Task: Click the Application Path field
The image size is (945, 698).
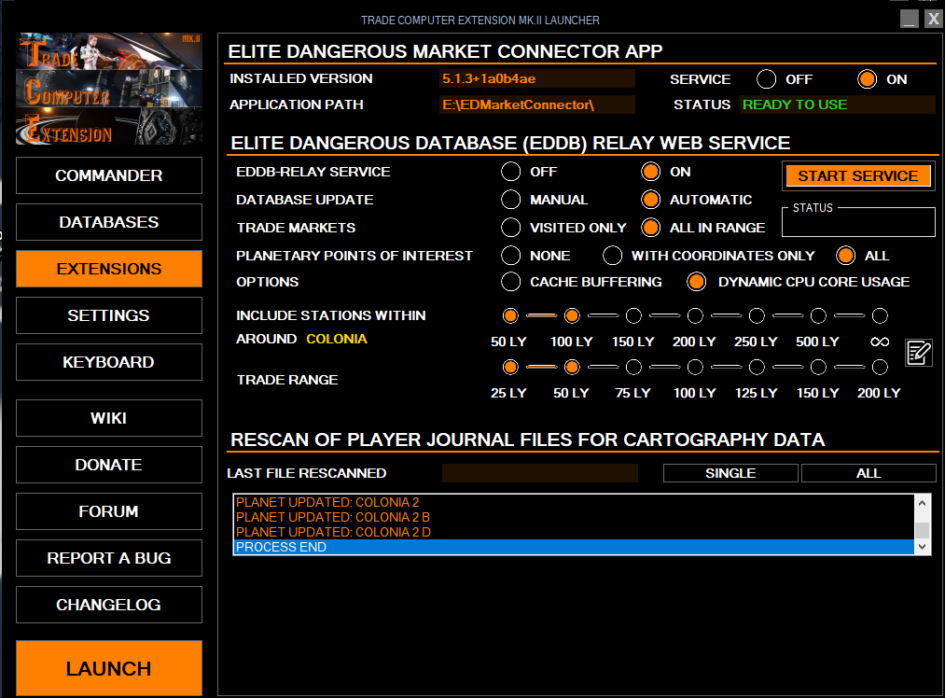Action: click(537, 105)
